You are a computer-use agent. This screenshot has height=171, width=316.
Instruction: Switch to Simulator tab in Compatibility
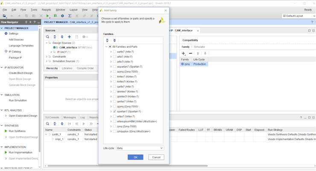pyautogui.click(x=199, y=47)
